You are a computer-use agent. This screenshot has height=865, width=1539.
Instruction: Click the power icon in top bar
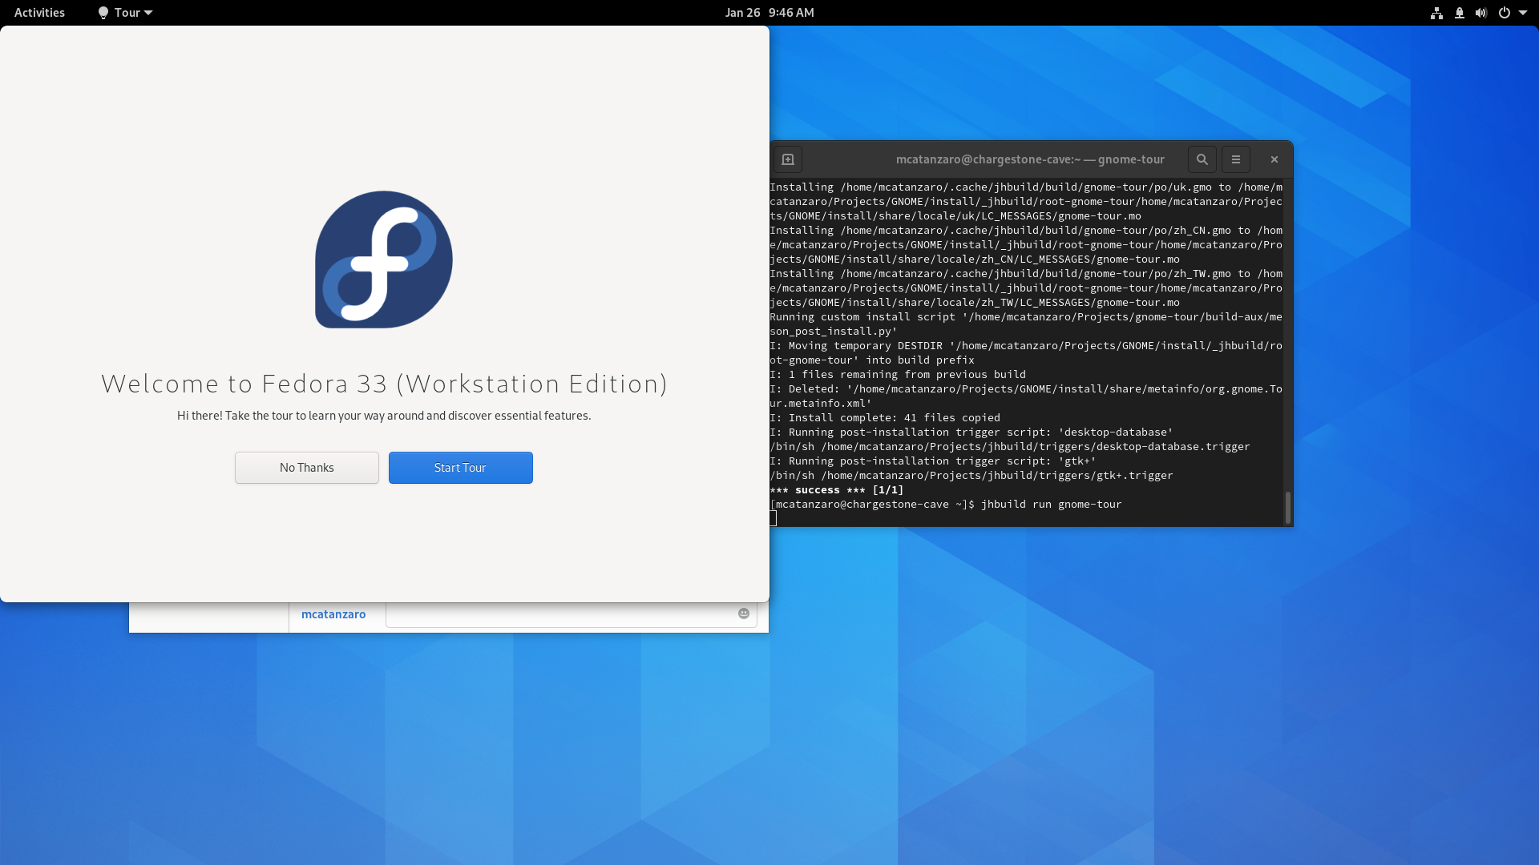1504,13
